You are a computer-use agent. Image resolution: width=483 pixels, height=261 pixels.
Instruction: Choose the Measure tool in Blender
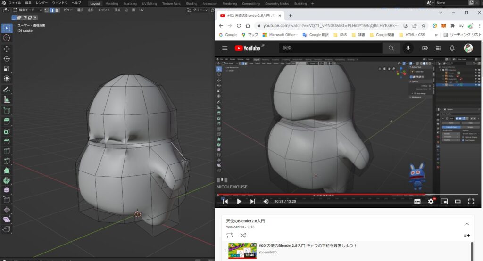pos(7,99)
